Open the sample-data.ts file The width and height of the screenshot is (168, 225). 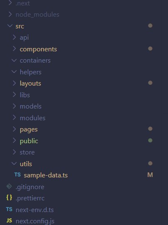tap(46, 175)
